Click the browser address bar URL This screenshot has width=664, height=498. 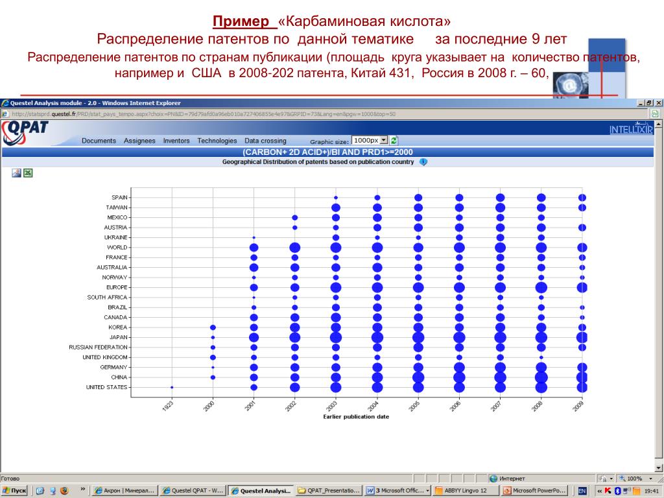point(203,114)
